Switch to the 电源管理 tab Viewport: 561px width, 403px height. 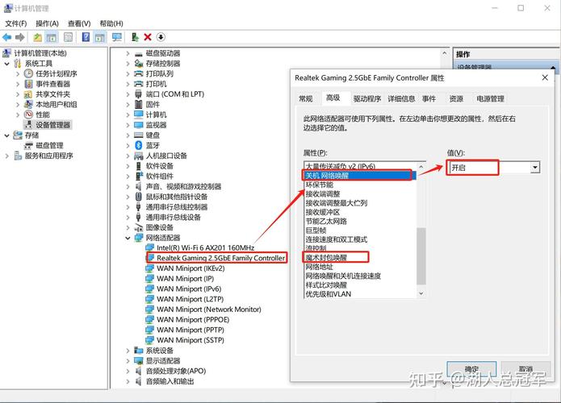tap(490, 98)
